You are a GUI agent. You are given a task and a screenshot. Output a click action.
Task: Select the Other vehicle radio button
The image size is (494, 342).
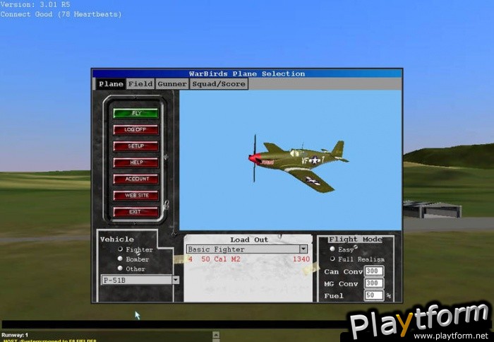[x=120, y=269]
